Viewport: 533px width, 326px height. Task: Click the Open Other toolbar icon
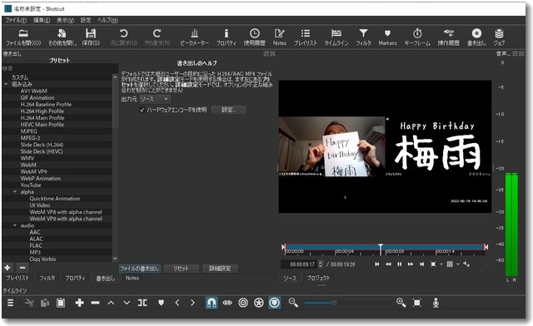pos(62,33)
